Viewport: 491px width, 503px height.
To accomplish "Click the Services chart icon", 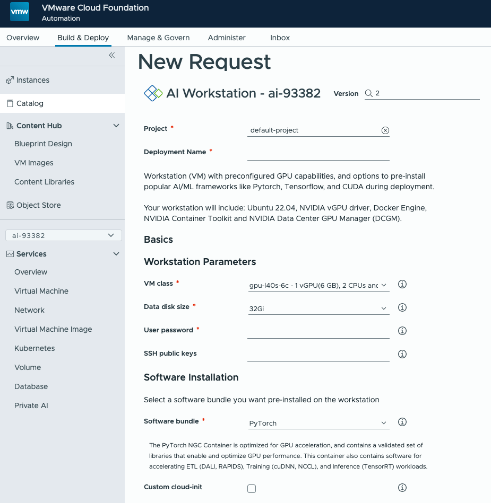I will click(10, 254).
